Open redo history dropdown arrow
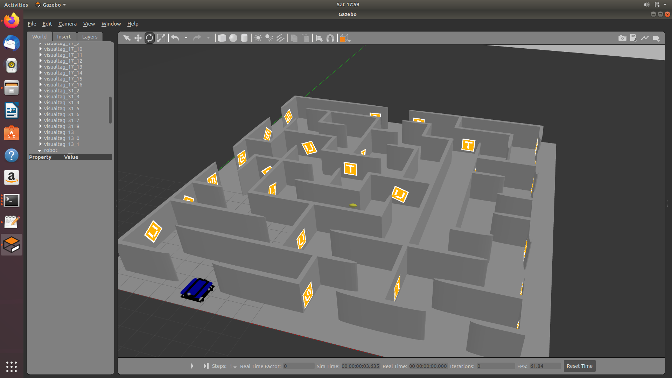This screenshot has height=378, width=672. (x=208, y=38)
